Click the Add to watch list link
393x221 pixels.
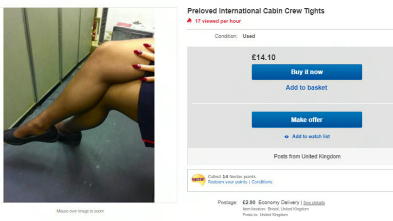click(311, 136)
